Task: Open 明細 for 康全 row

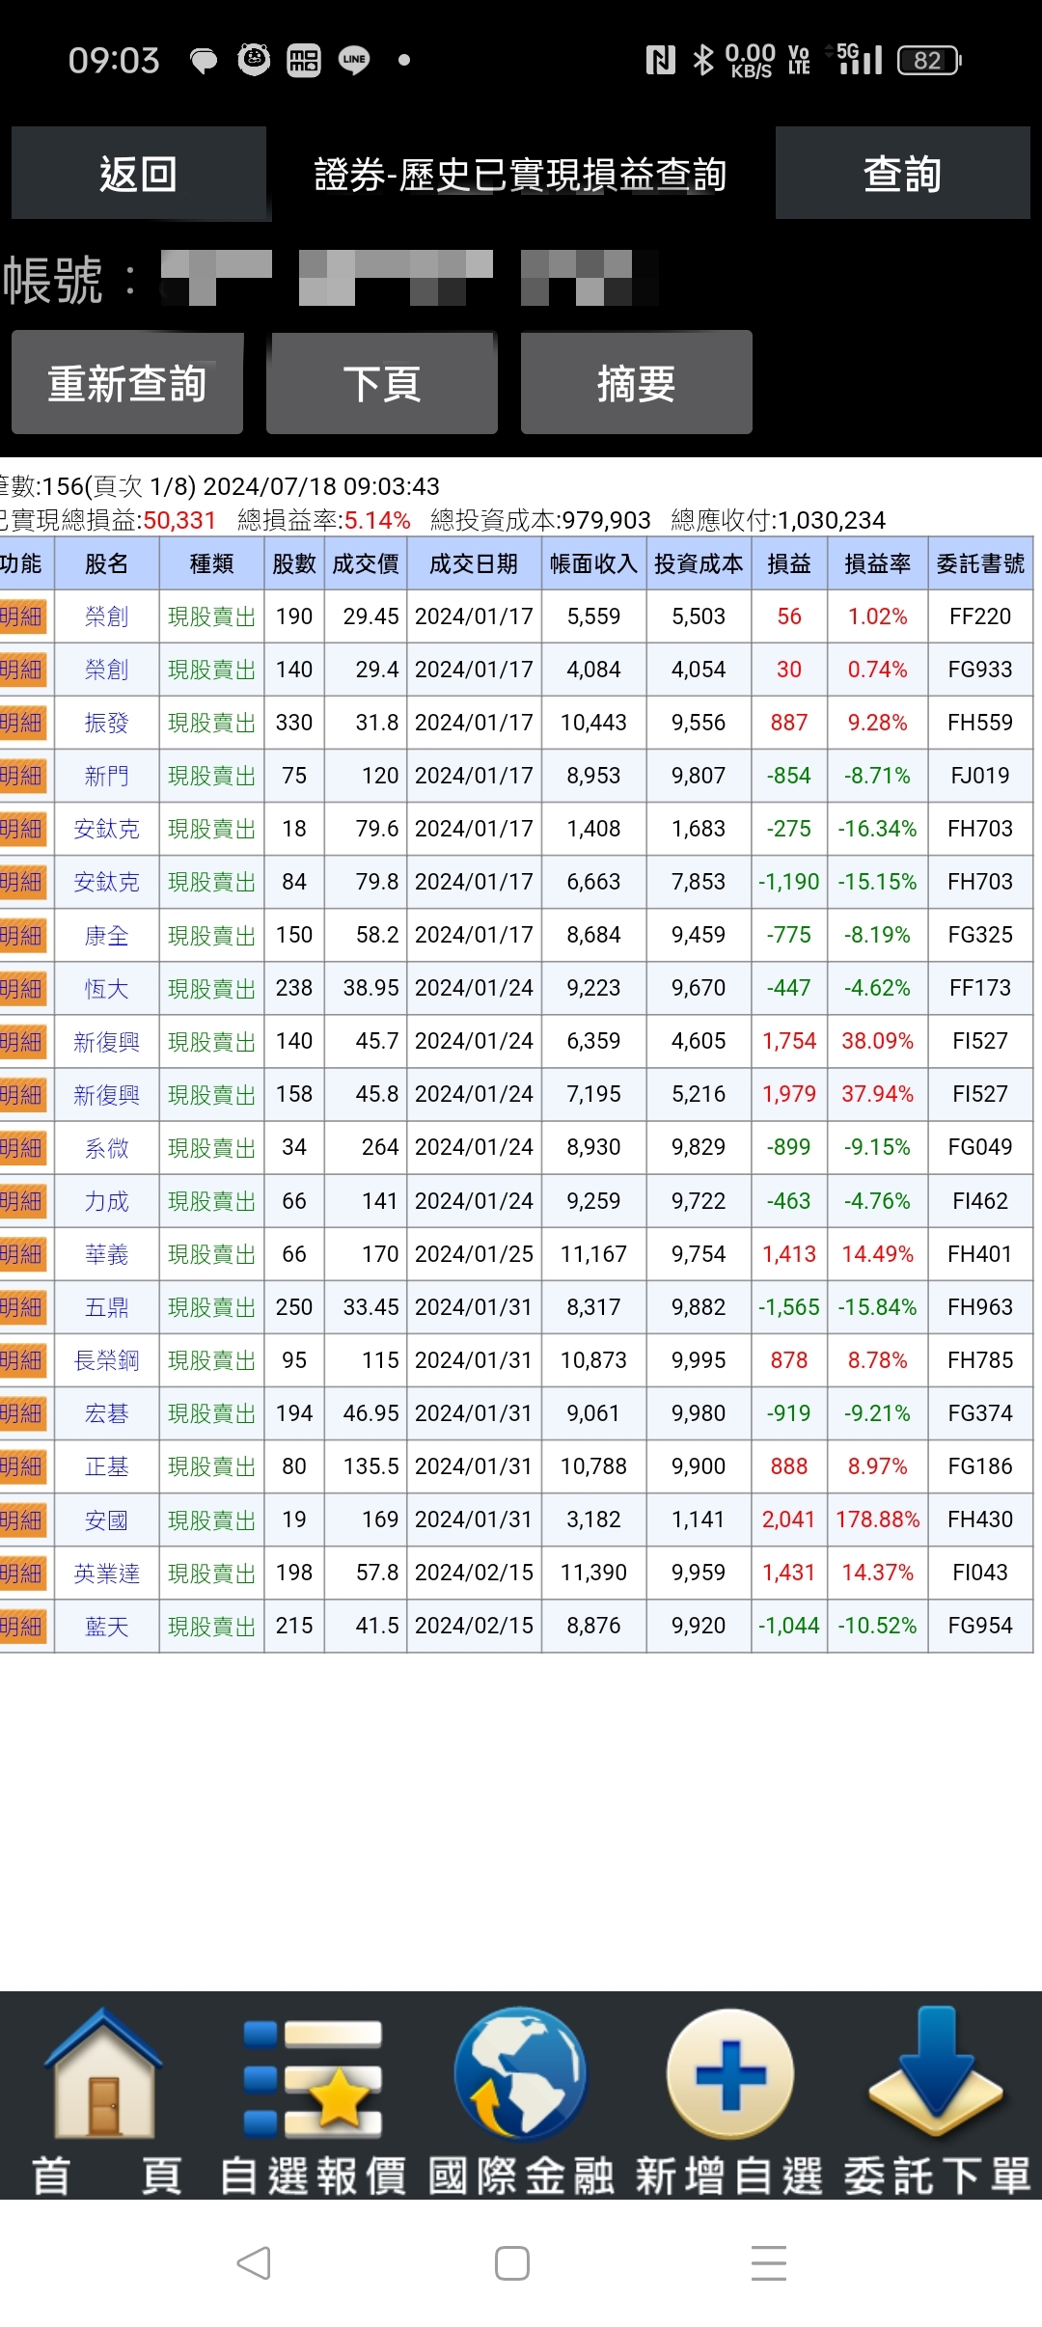Action: click(x=23, y=935)
